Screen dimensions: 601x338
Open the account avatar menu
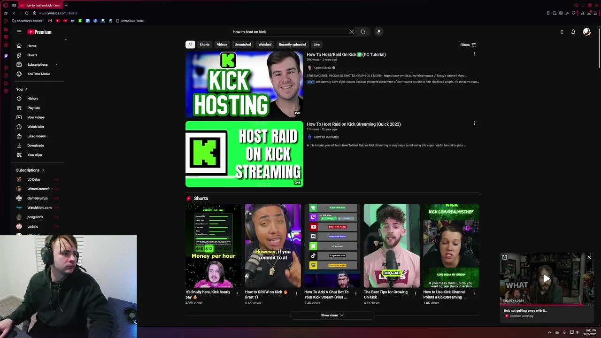pos(587,32)
